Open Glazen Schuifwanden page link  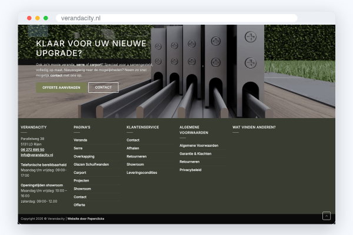tap(91, 164)
